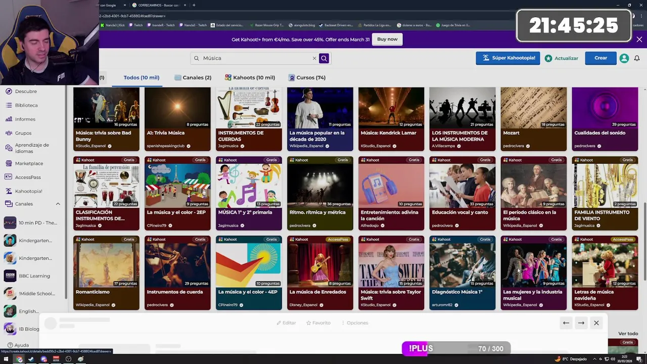Open Marketplace in sidebar
647x364 pixels.
coord(29,163)
